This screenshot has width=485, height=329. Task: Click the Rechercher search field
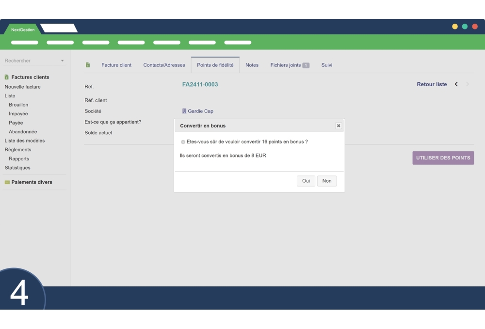coord(30,61)
